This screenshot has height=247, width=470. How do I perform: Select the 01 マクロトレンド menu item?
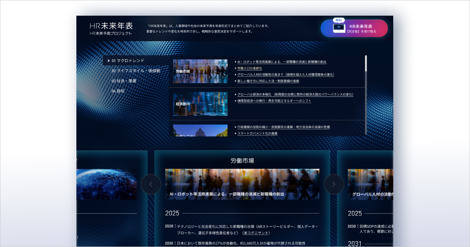pyautogui.click(x=128, y=61)
